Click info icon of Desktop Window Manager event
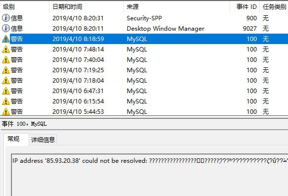 [x=6, y=29]
